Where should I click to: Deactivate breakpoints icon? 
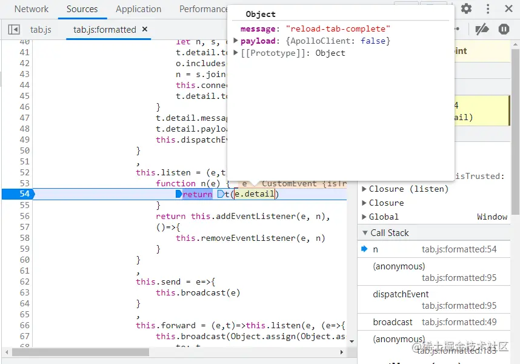pyautogui.click(x=482, y=29)
